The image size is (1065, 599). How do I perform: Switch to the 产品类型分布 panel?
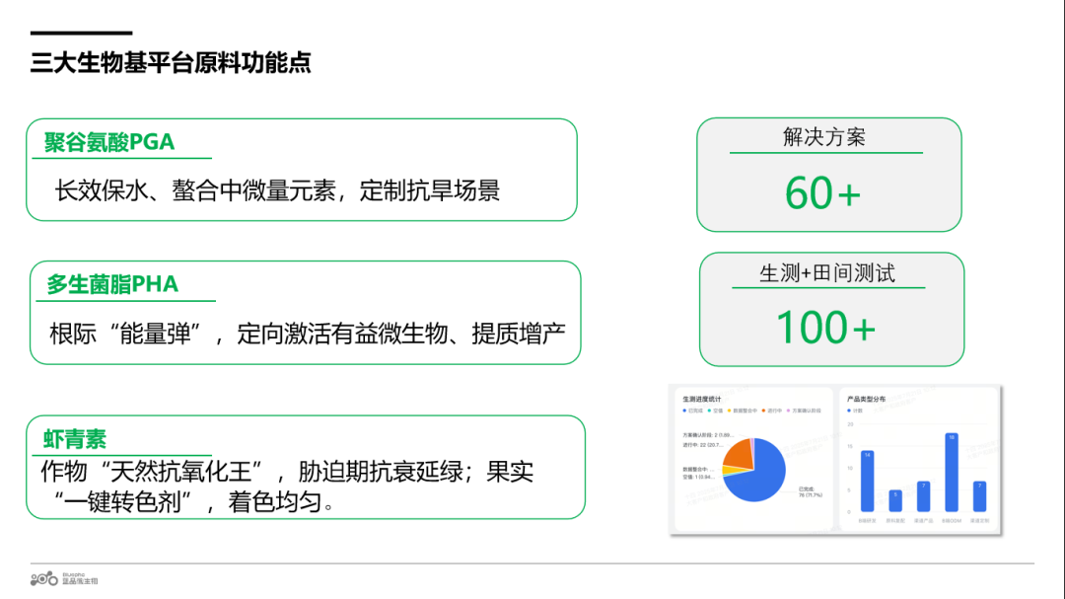[866, 397]
